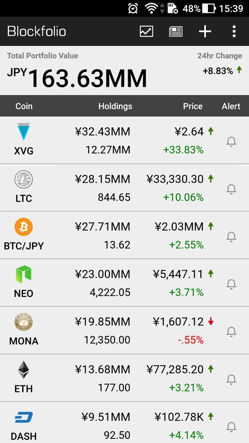Select the Bitcoin BTC/JPY coin logo
The height and width of the screenshot is (443, 249).
pos(23,227)
